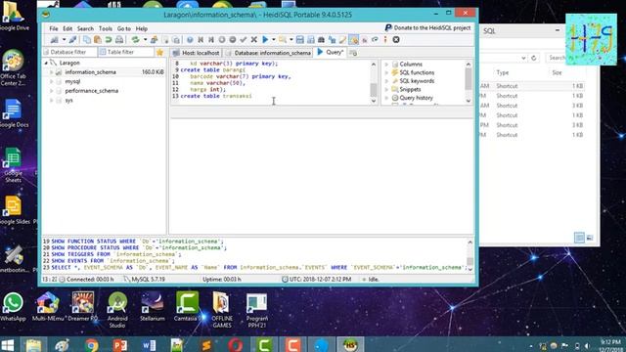Click 'MySQL 5.7.19' in status bar
Image resolution: width=626 pixels, height=352 pixels.
pyautogui.click(x=148, y=280)
